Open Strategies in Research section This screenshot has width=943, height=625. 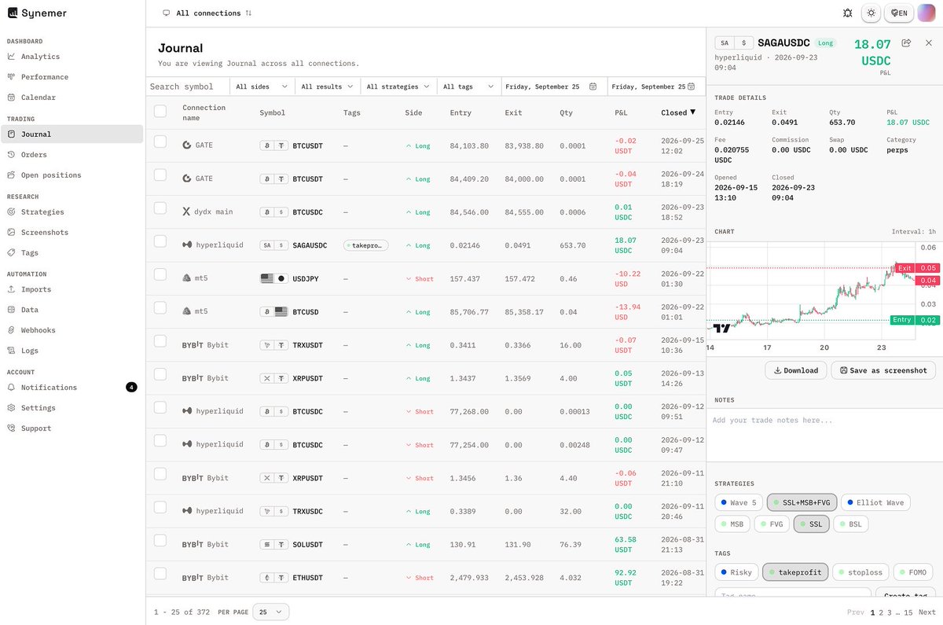[42, 212]
